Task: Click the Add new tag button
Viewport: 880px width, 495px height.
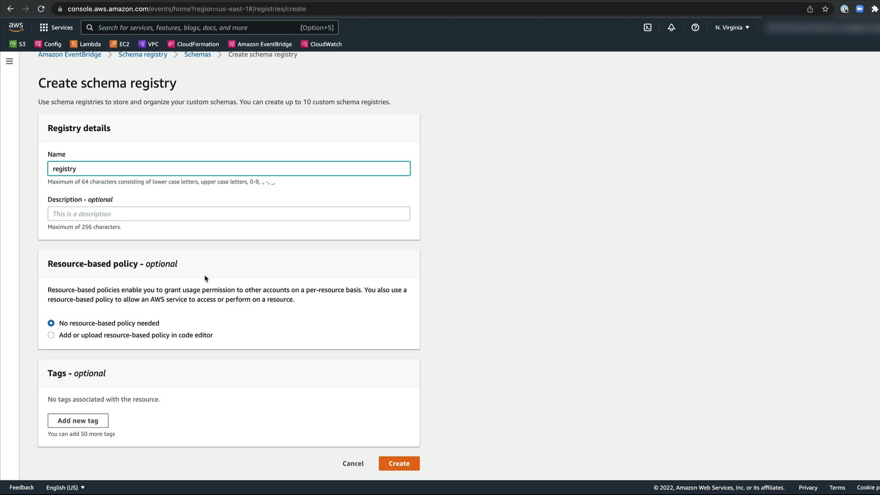Action: pos(78,420)
